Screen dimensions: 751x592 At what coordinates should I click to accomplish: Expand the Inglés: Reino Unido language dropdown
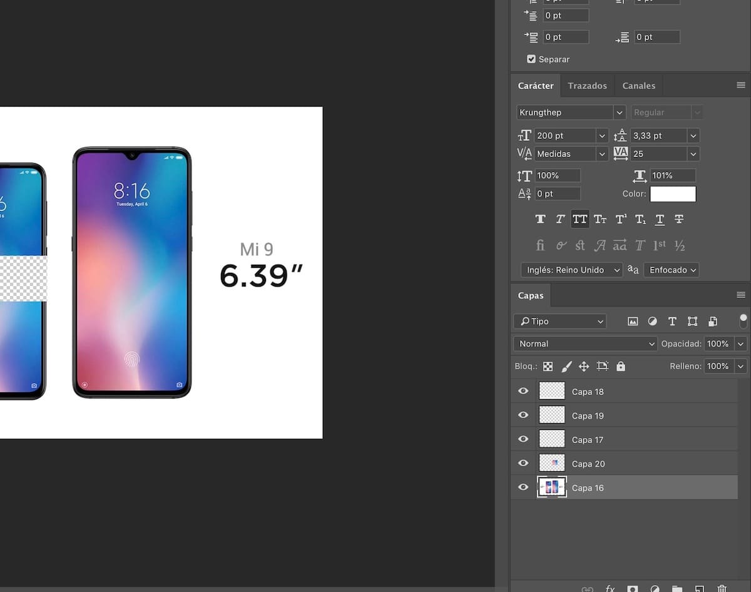571,270
